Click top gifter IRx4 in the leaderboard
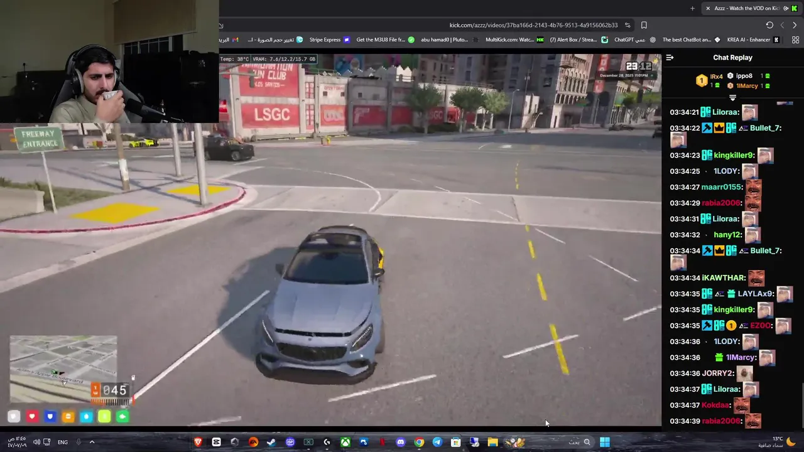The height and width of the screenshot is (452, 804). point(716,77)
